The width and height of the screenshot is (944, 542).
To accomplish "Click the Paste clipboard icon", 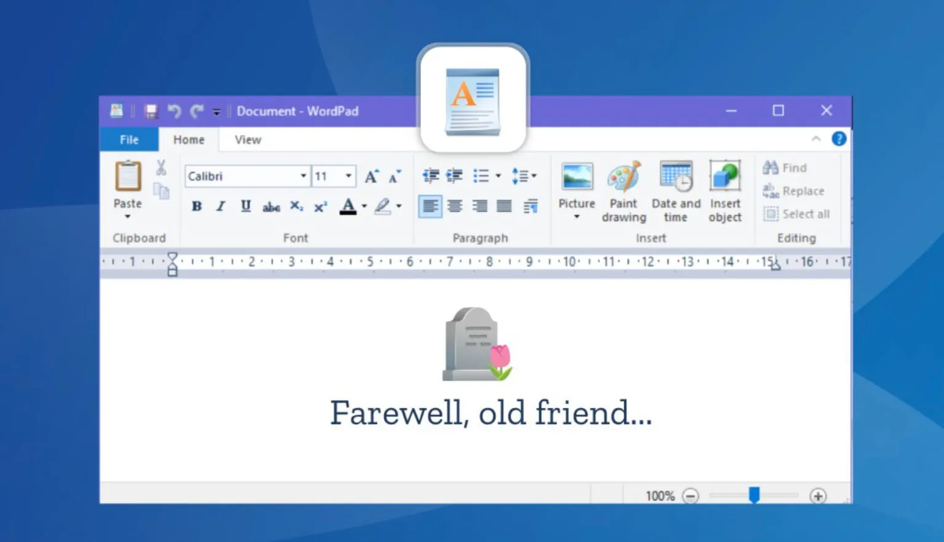I will 128,177.
